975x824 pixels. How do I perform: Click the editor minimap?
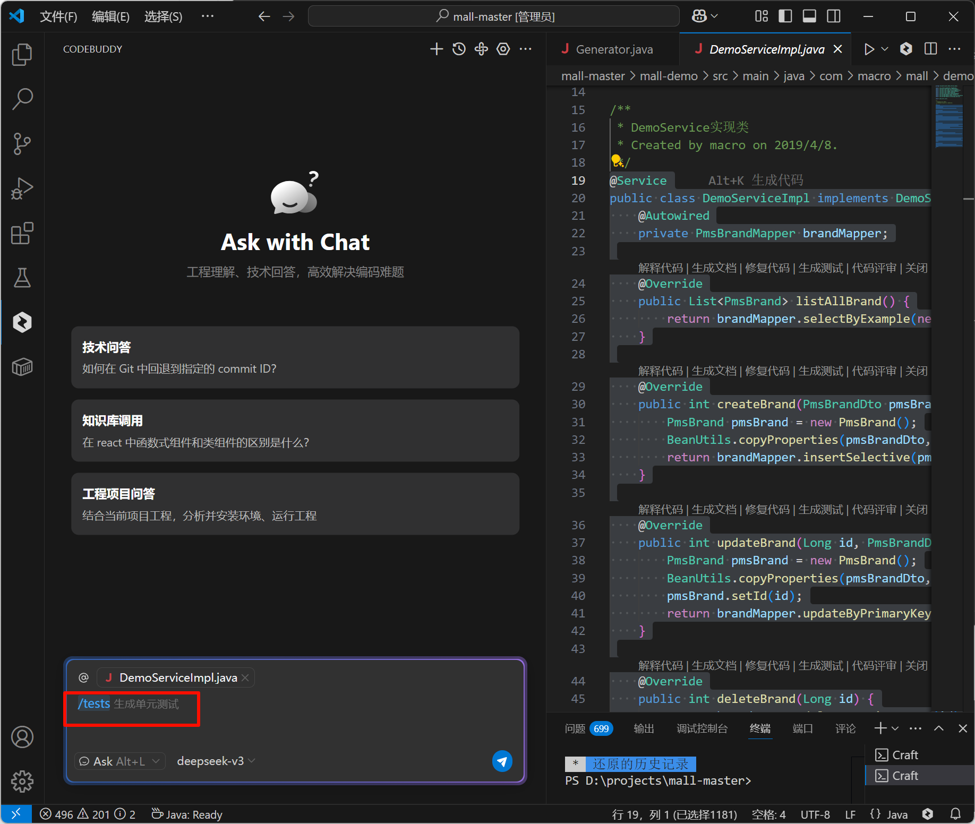(948, 117)
